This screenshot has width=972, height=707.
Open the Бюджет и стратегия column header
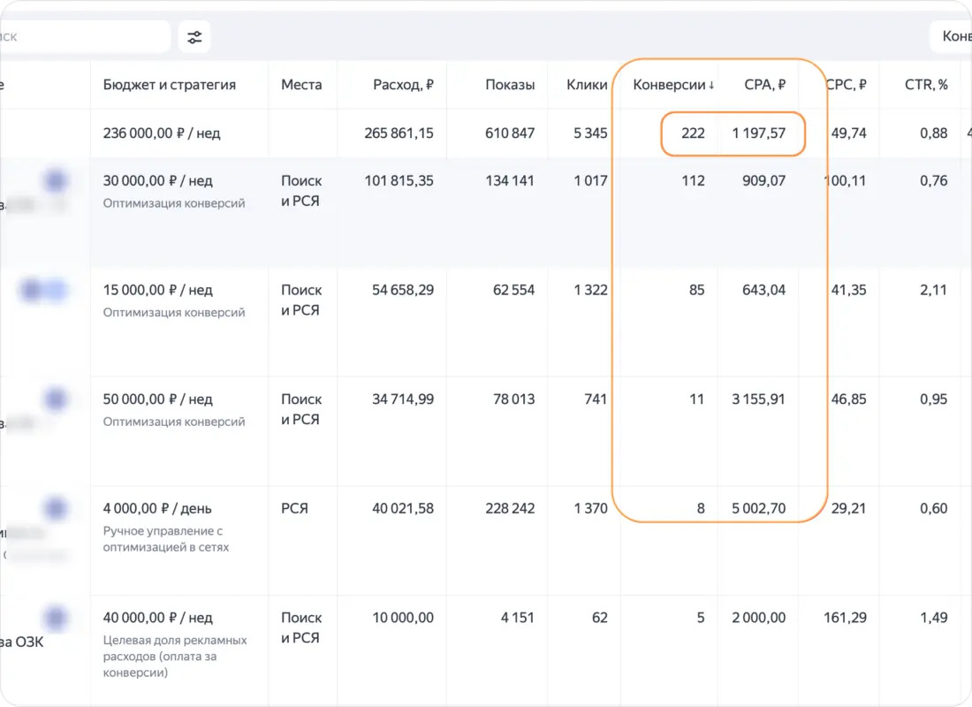(170, 85)
